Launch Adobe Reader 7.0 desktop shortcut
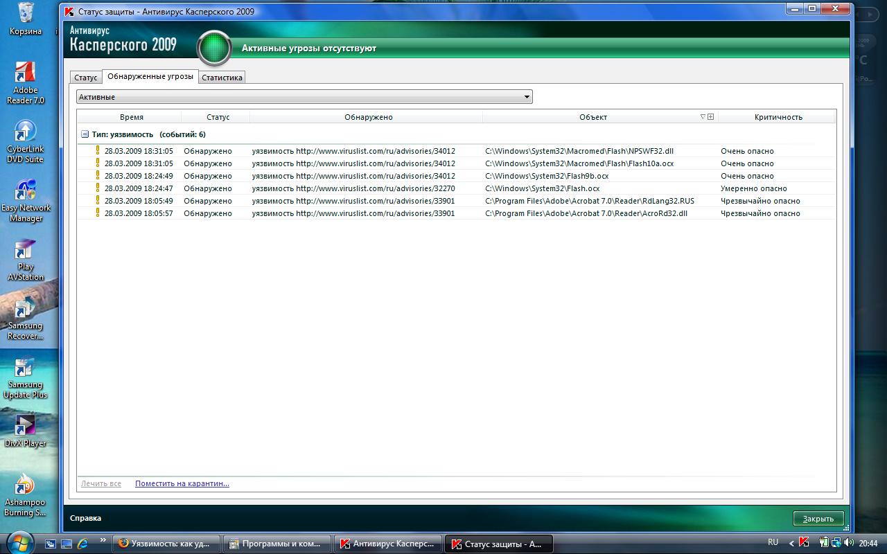The image size is (887, 554). coord(26,83)
